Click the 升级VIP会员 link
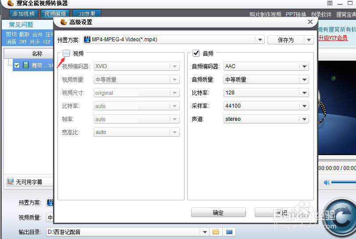Image resolution: width=356 pixels, height=239 pixels. [333, 38]
